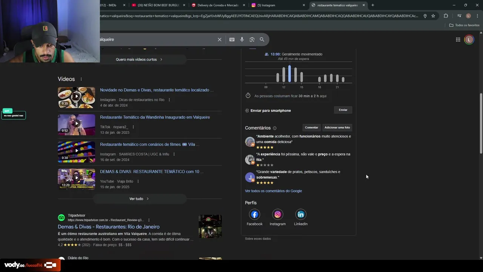Close the Instagram tab

(x=304, y=5)
